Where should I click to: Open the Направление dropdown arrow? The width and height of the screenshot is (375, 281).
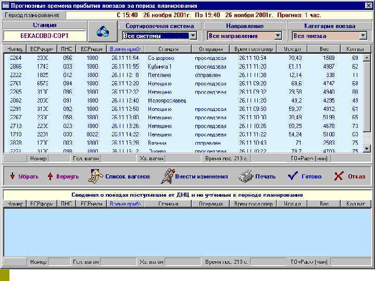(x=278, y=36)
